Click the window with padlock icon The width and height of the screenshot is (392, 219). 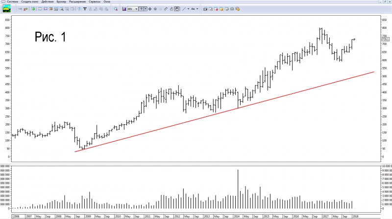click(x=238, y=9)
